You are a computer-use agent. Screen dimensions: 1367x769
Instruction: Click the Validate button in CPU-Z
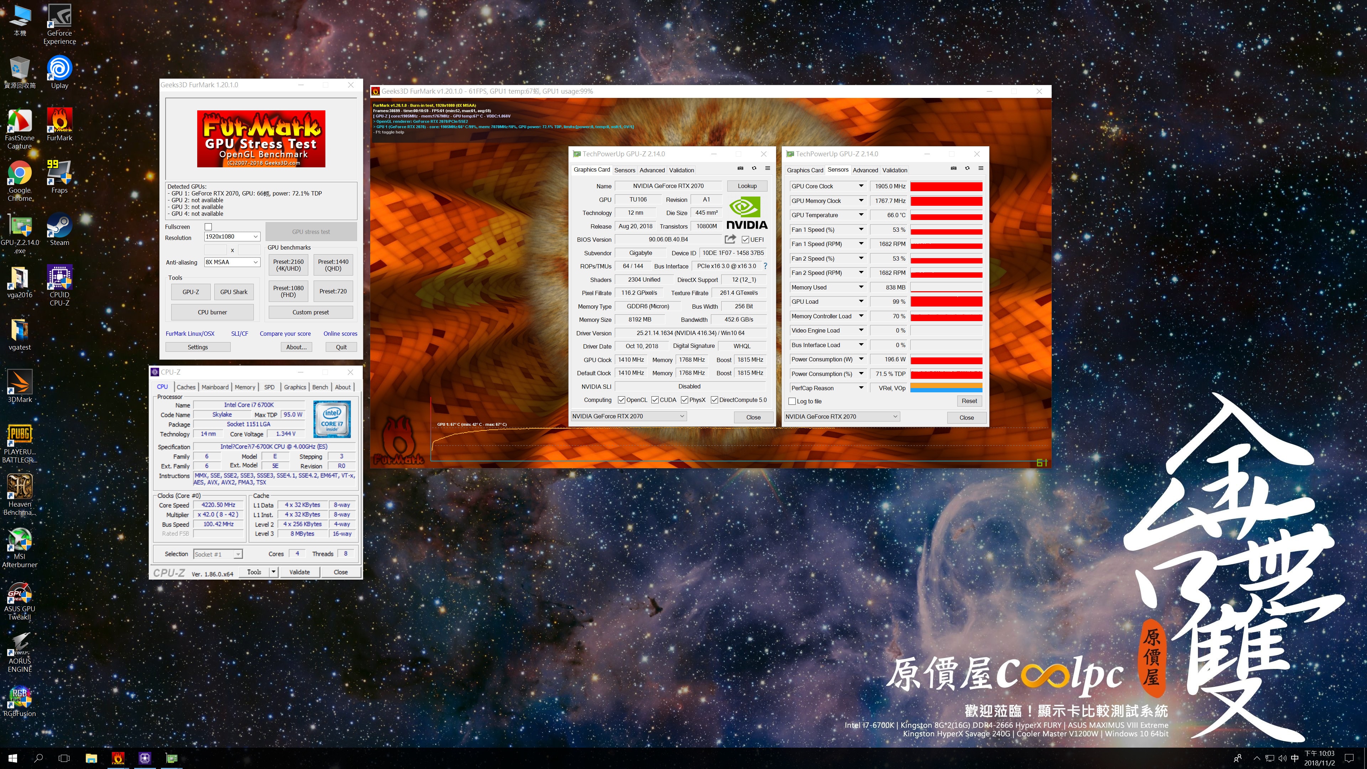[299, 572]
